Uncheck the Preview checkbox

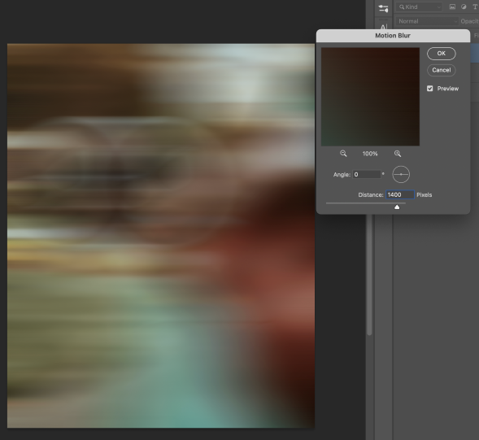point(430,89)
